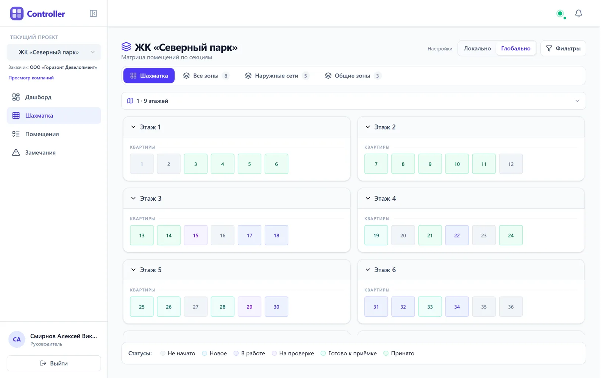Click the logout arrow icon

[43, 363]
